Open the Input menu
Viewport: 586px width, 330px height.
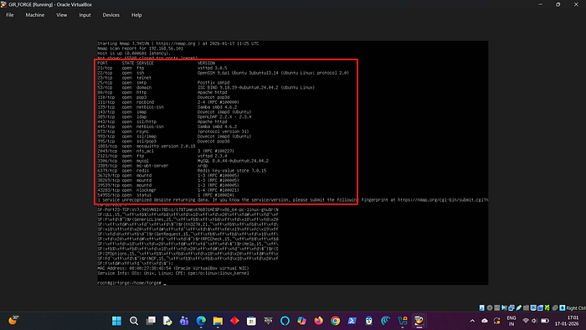[x=85, y=15]
